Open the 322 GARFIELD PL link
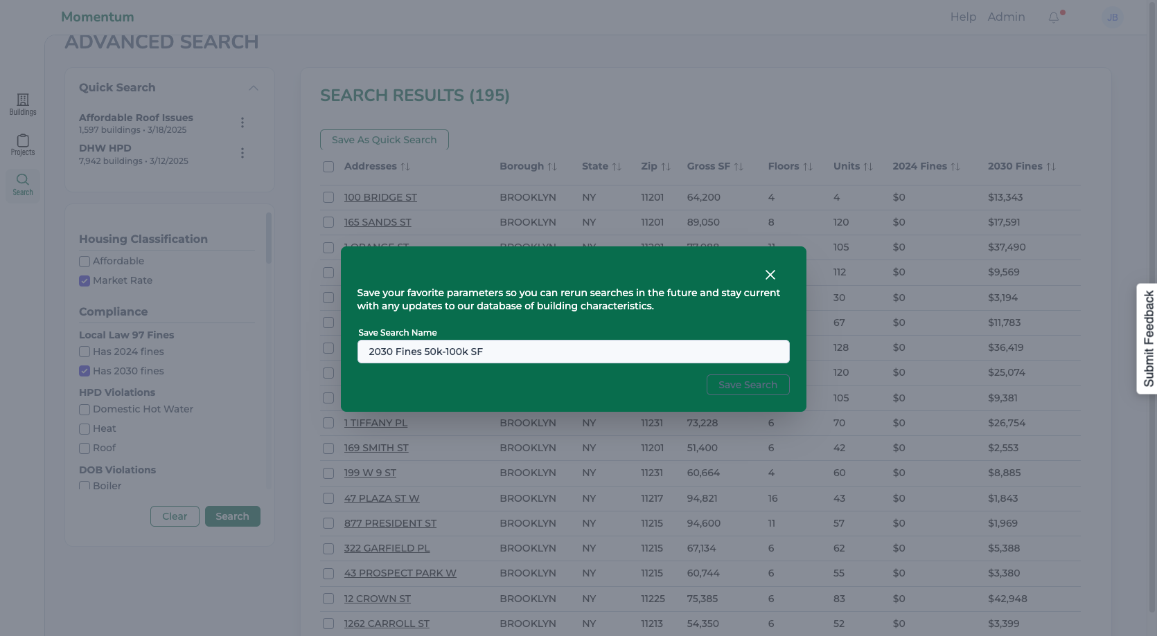This screenshot has height=636, width=1157. click(x=387, y=548)
